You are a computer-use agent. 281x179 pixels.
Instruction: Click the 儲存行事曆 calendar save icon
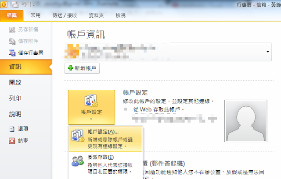click(x=12, y=53)
